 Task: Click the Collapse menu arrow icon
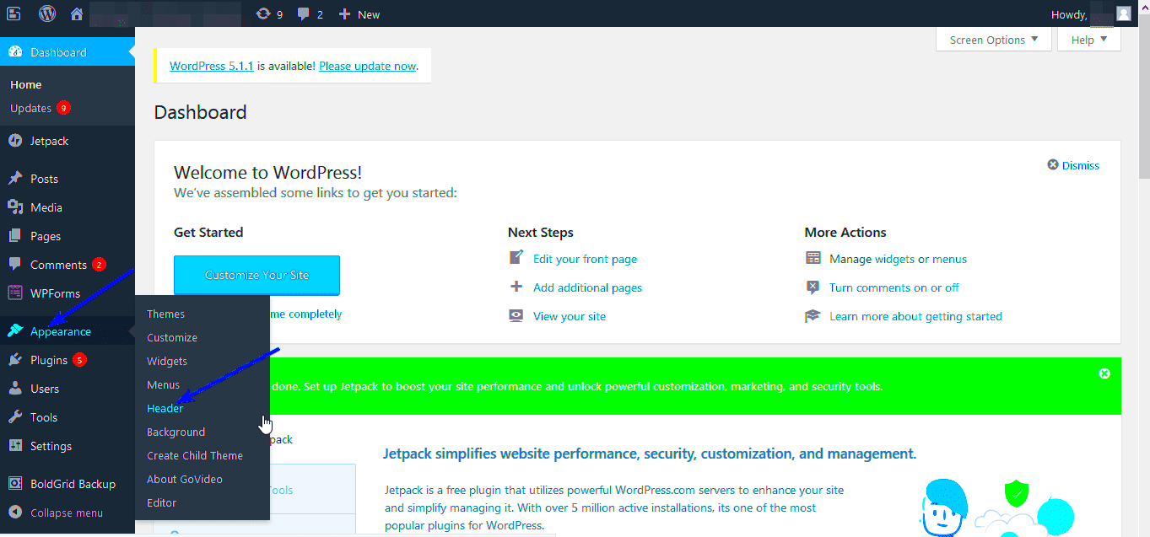point(15,513)
